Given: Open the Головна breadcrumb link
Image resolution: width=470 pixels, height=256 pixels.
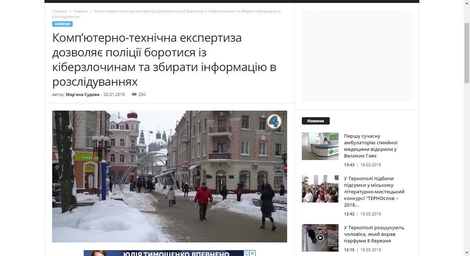Looking at the screenshot, I should (59, 11).
